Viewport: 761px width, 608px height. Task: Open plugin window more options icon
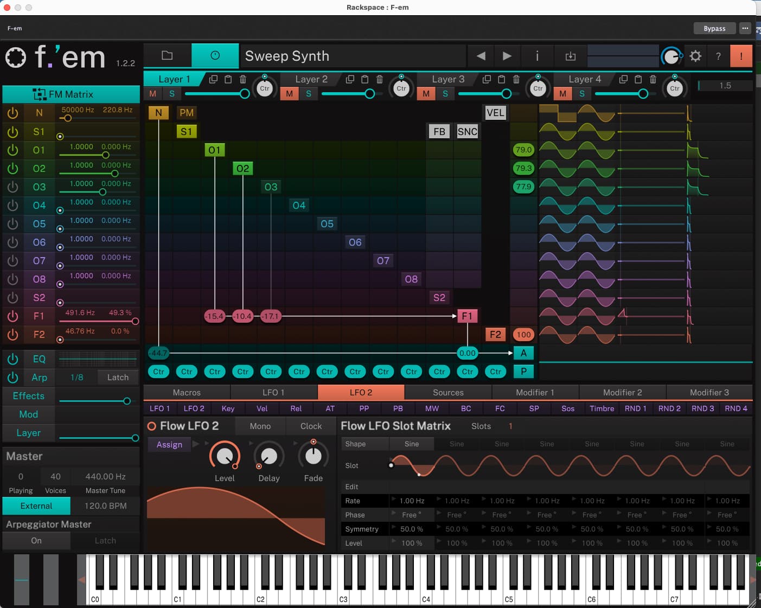click(745, 28)
